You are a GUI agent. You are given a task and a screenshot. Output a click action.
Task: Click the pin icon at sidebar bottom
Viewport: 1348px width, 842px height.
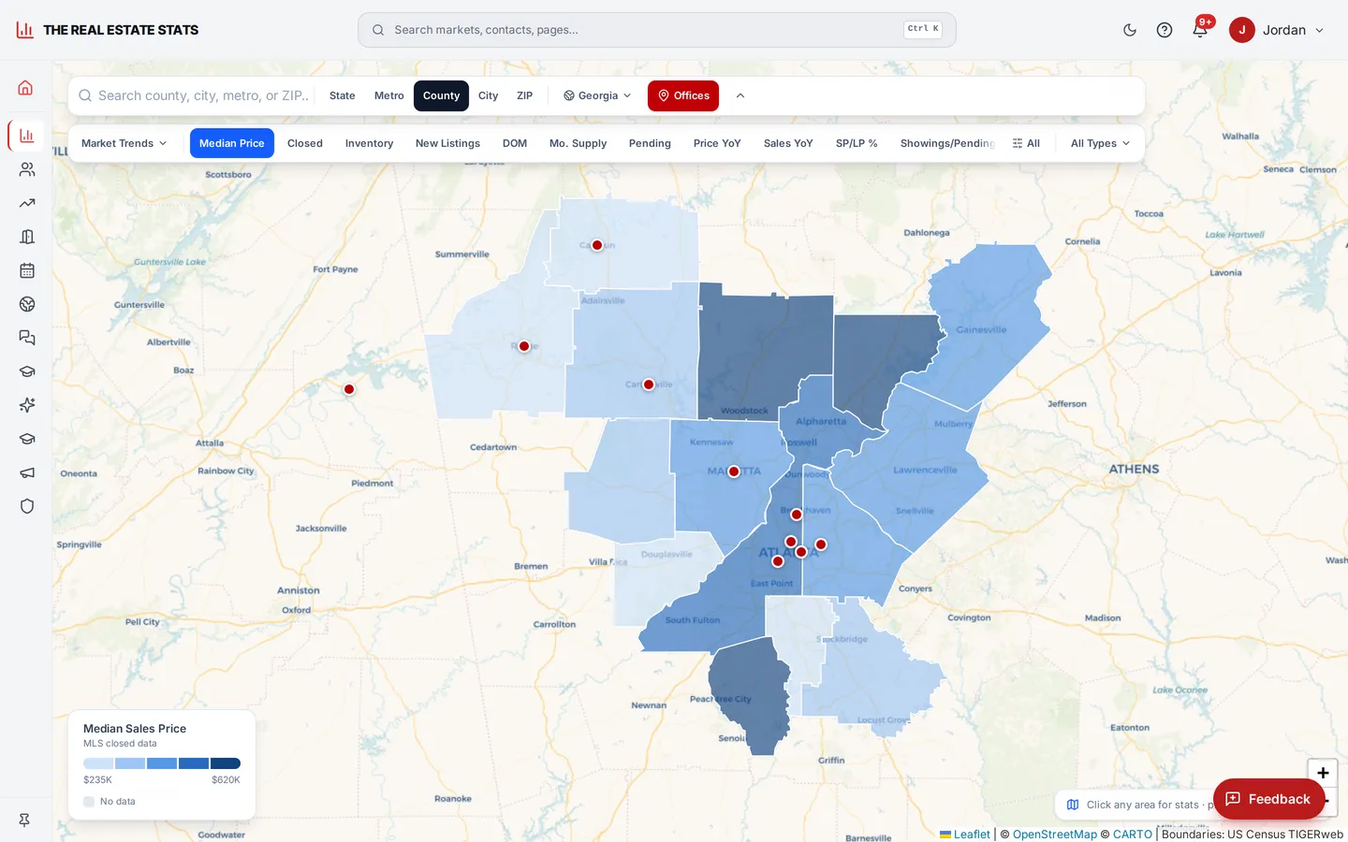(24, 820)
